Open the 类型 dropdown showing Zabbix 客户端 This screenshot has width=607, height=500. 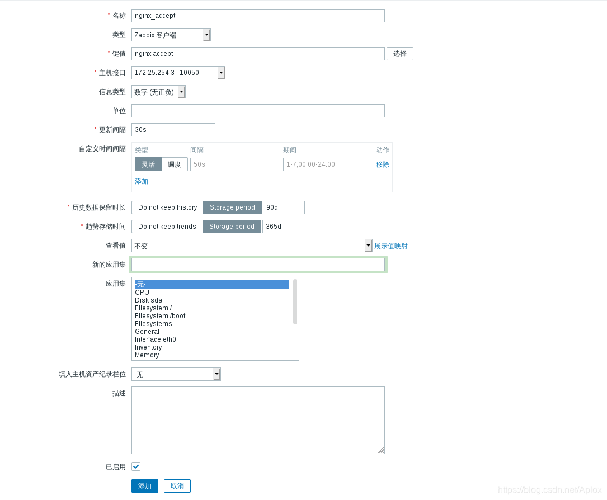pyautogui.click(x=171, y=35)
